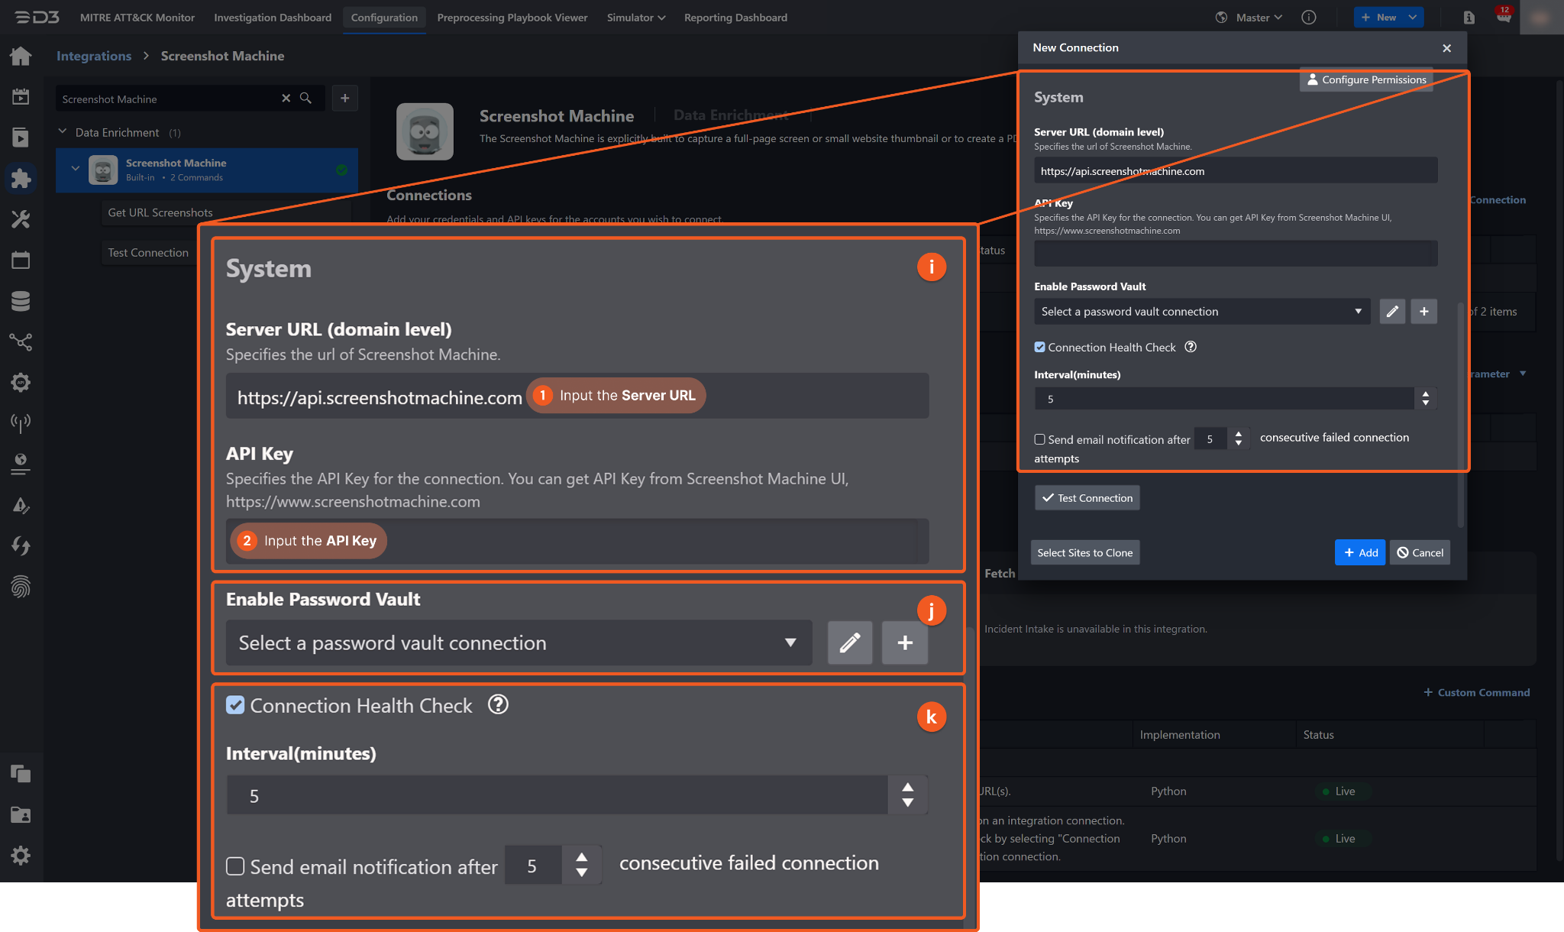Click the wrench and screwdriver tools icon
This screenshot has width=1564, height=932.
tap(21, 219)
